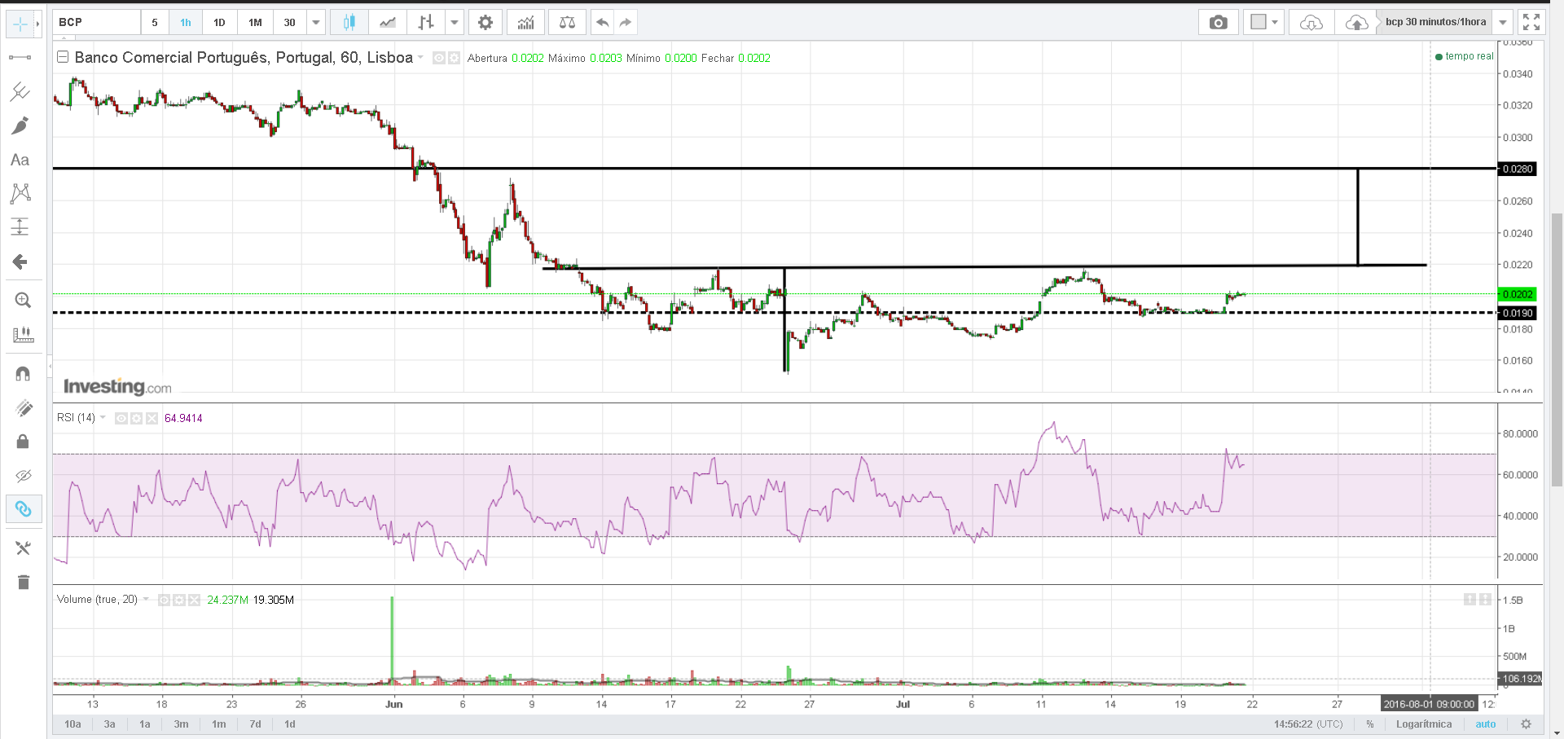Screen dimensions: 1564x739
Task: Select the text annotation tool
Action: tap(20, 160)
